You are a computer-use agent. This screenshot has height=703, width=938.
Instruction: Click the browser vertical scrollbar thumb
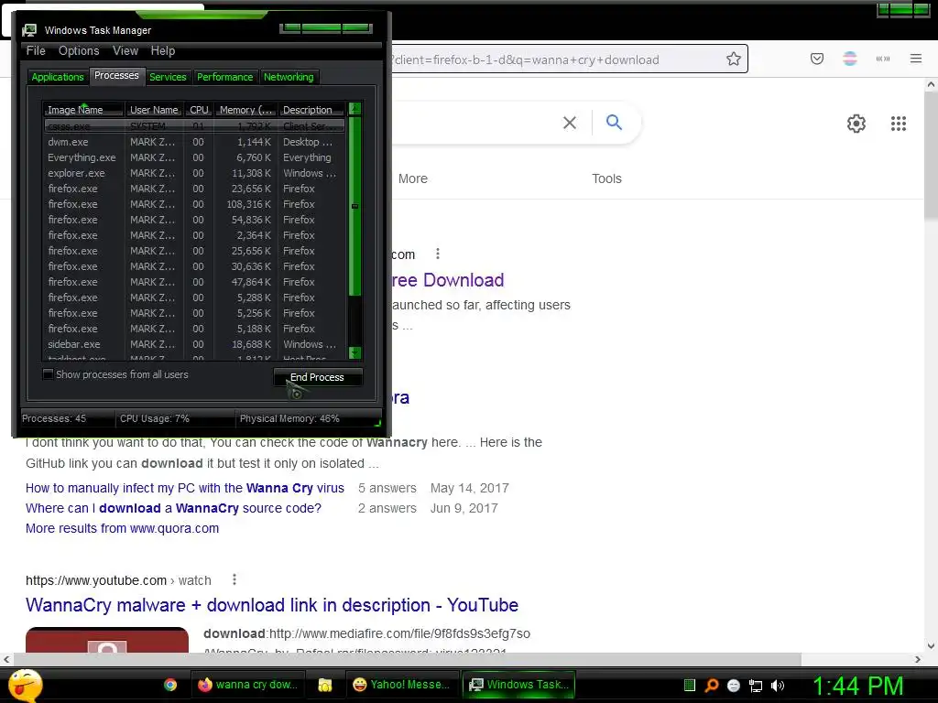pos(931,156)
